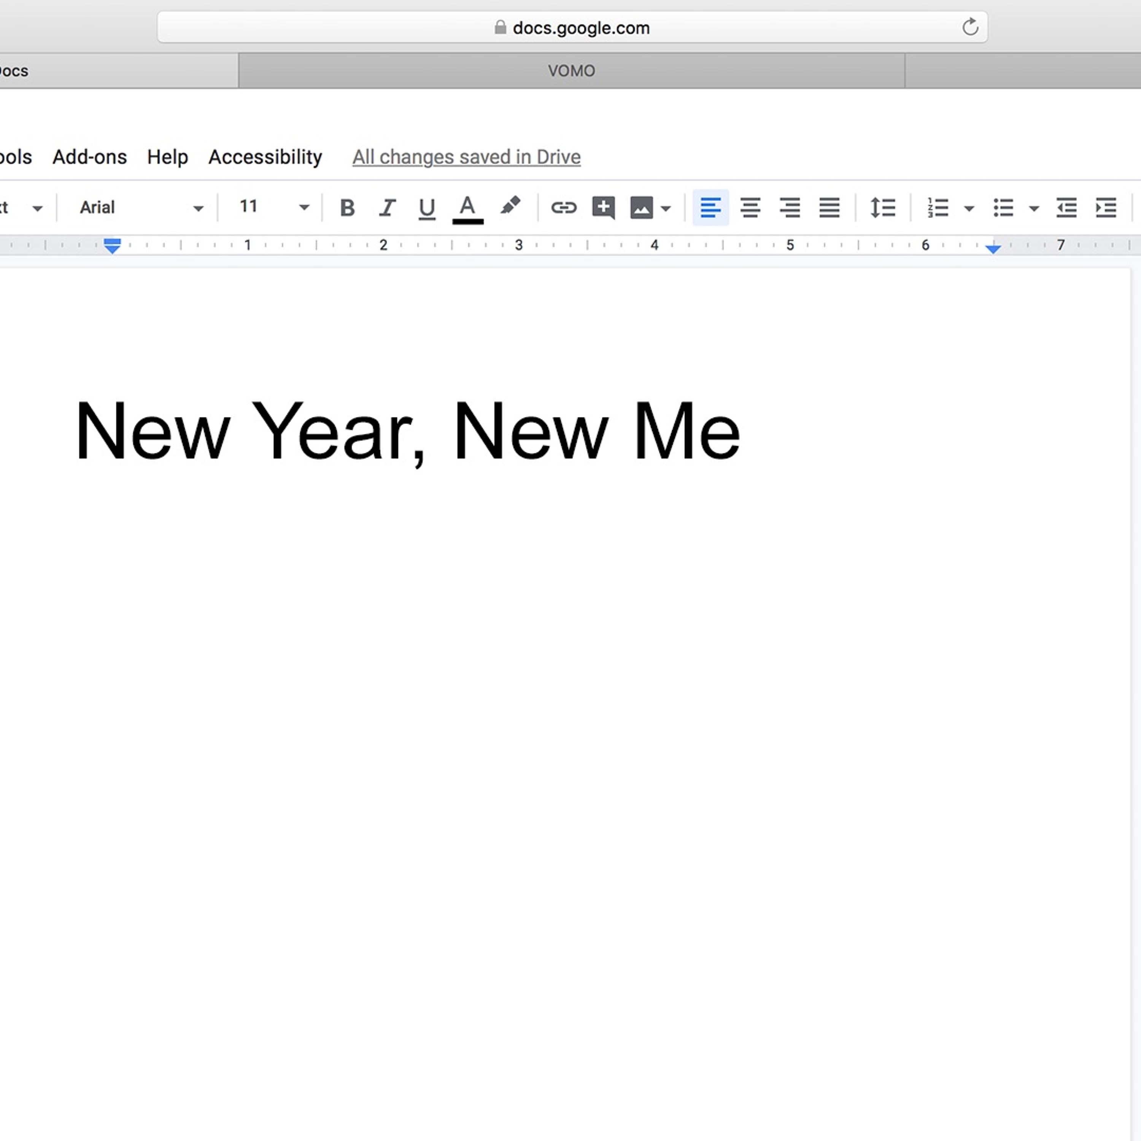Center align the text
This screenshot has height=1141, width=1141.
click(750, 207)
